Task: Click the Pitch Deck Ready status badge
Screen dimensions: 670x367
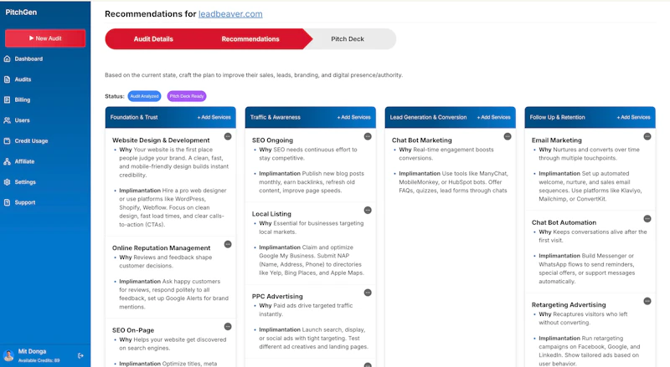Action: point(187,96)
